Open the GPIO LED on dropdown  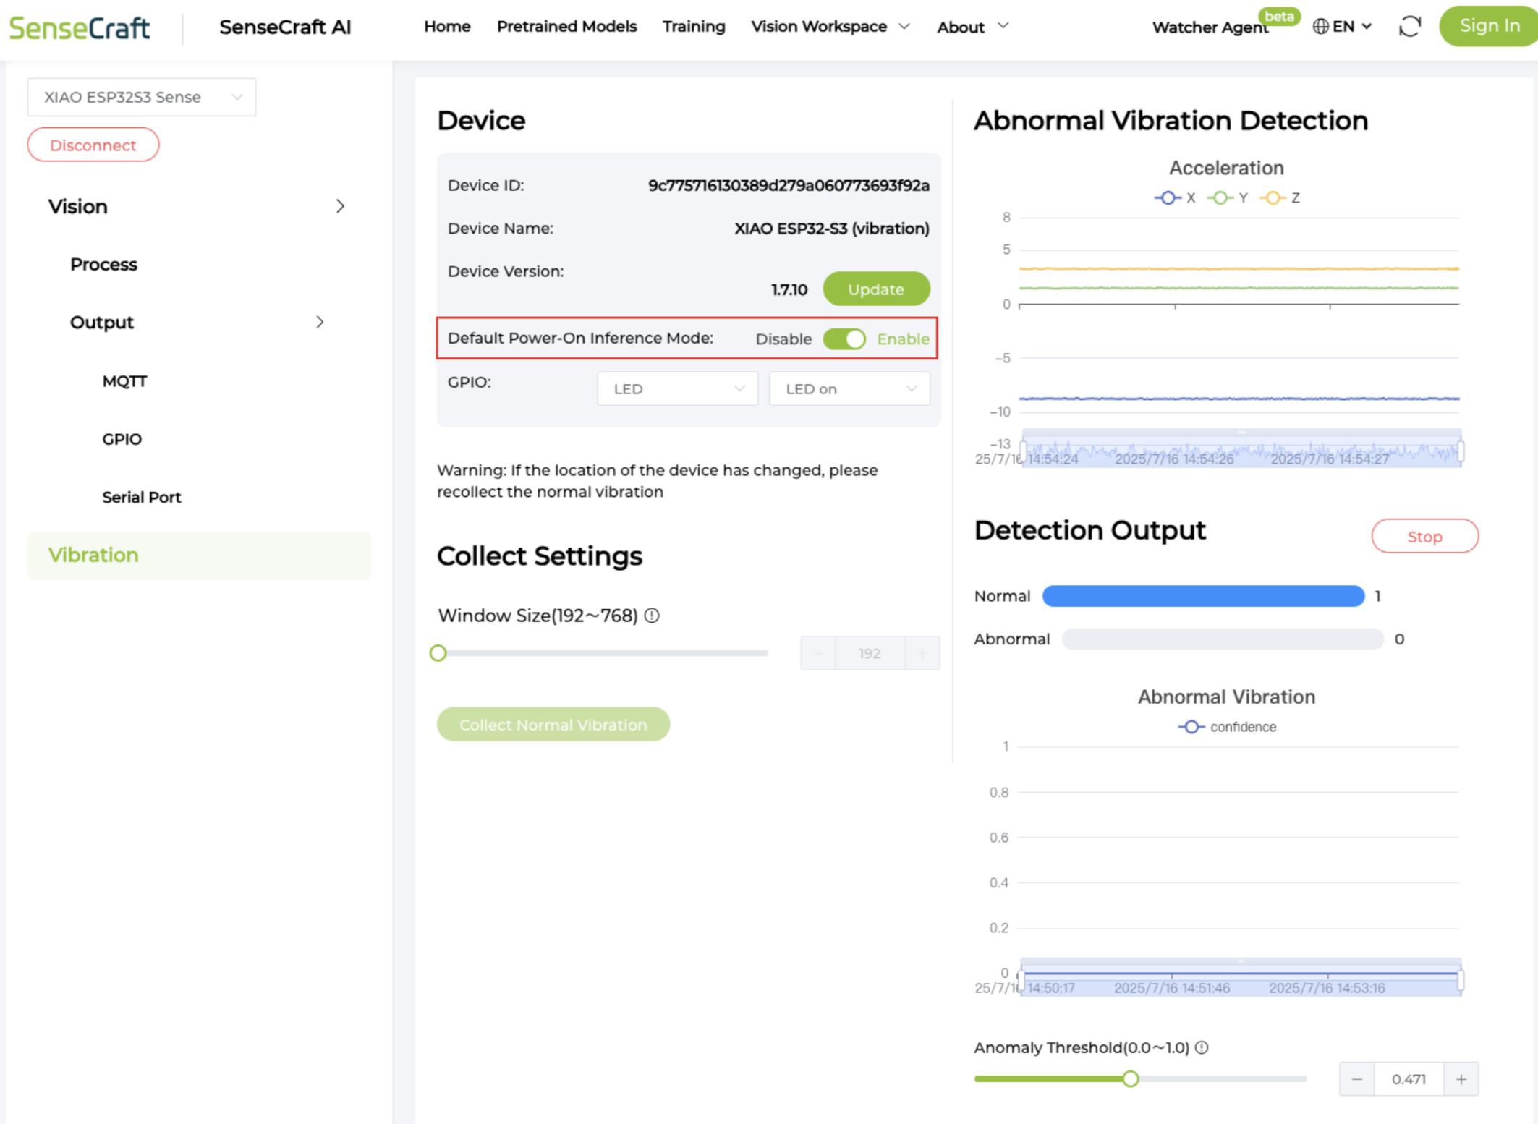[849, 389]
